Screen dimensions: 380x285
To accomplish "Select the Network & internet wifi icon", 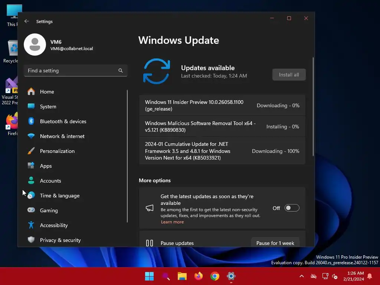I will (x=31, y=136).
